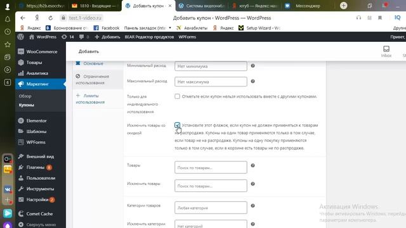The height and width of the screenshot is (228, 406).
Task: Open WPForms in admin sidebar
Action: tap(41, 142)
